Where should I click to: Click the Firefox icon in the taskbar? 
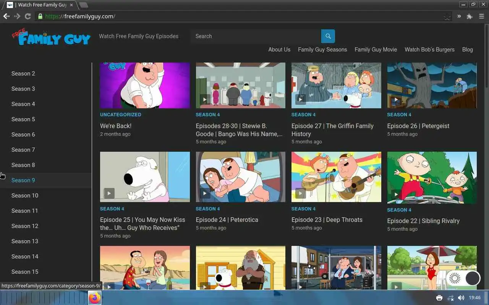[95, 298]
